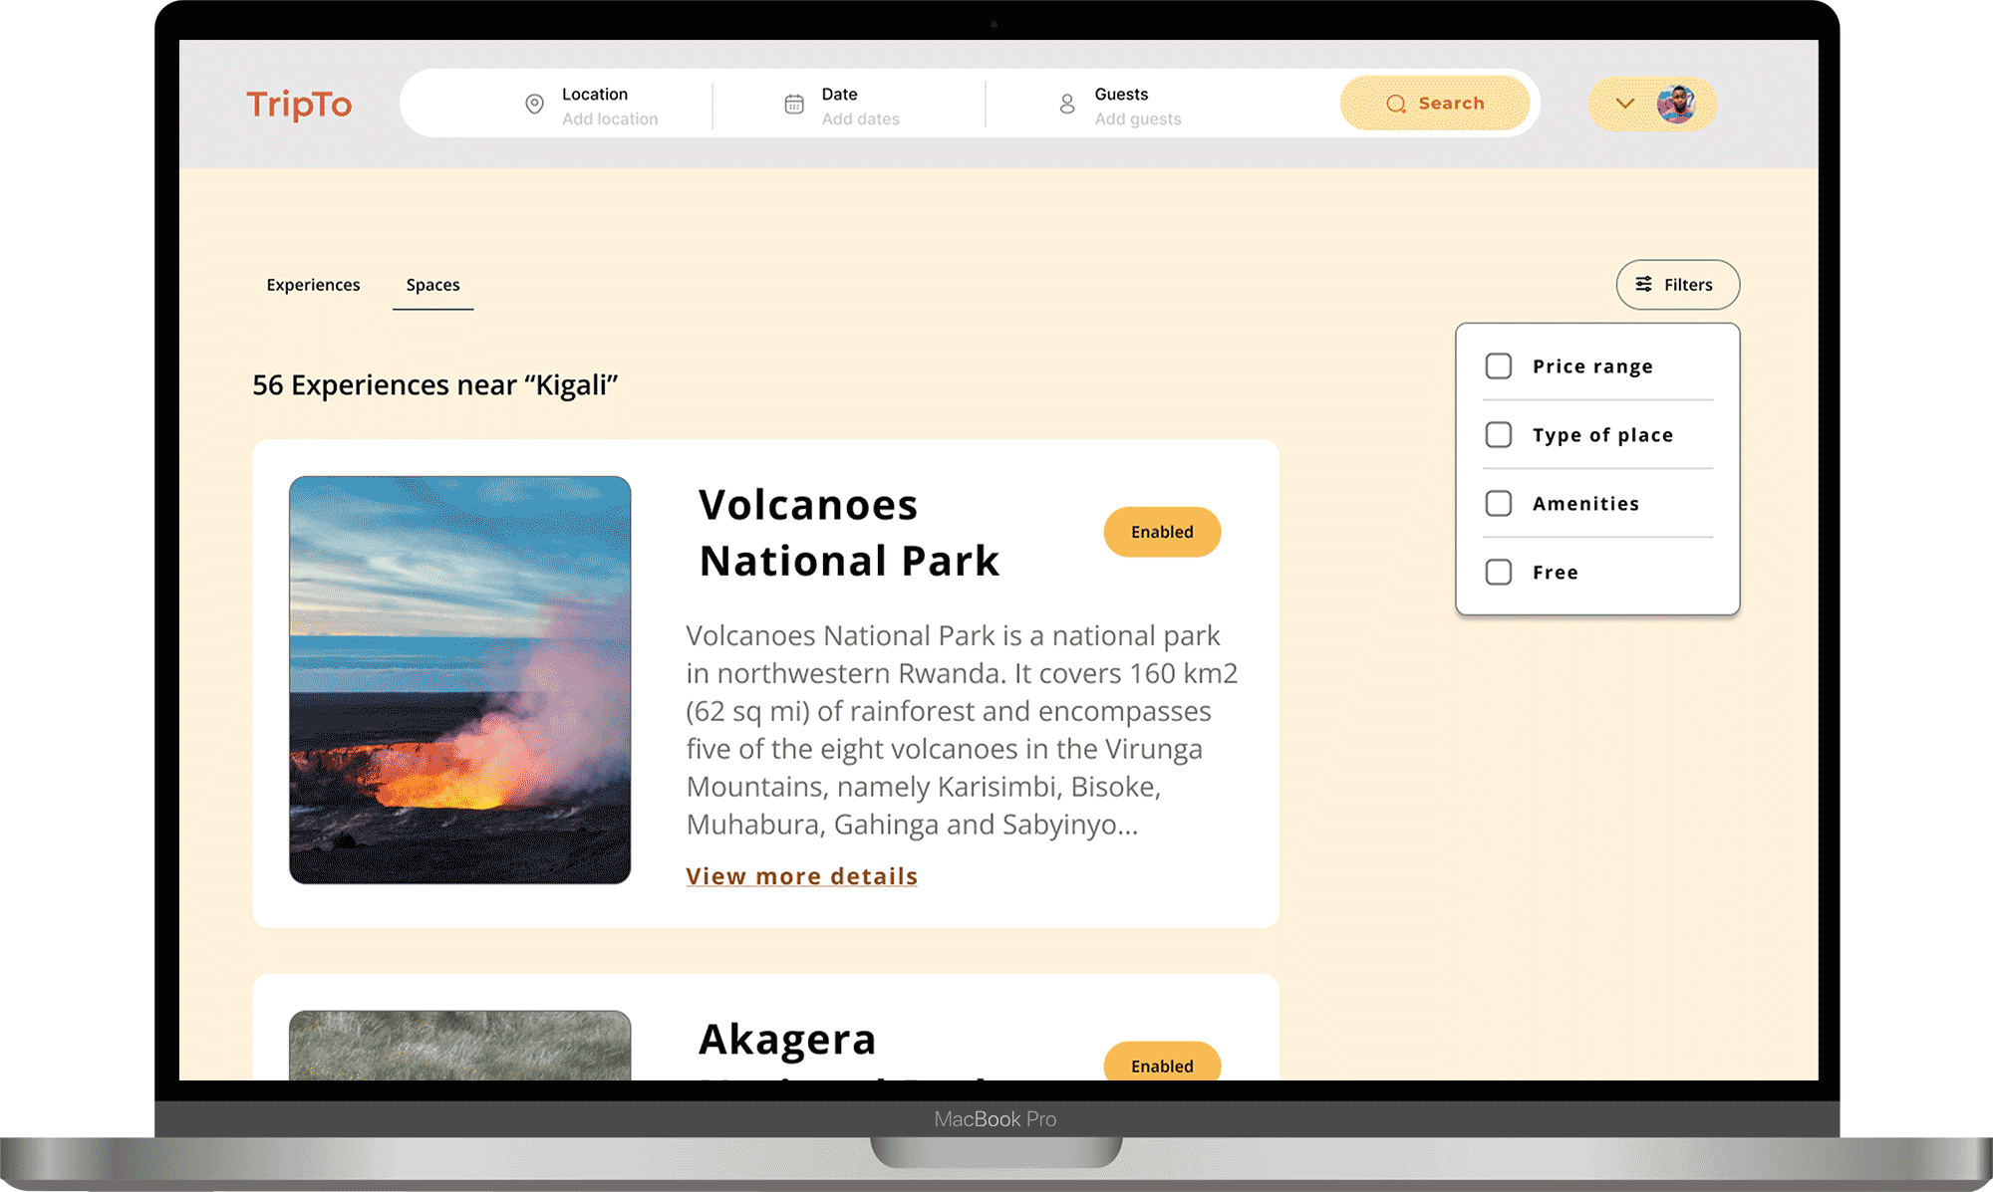Click the Price range label

click(1592, 366)
